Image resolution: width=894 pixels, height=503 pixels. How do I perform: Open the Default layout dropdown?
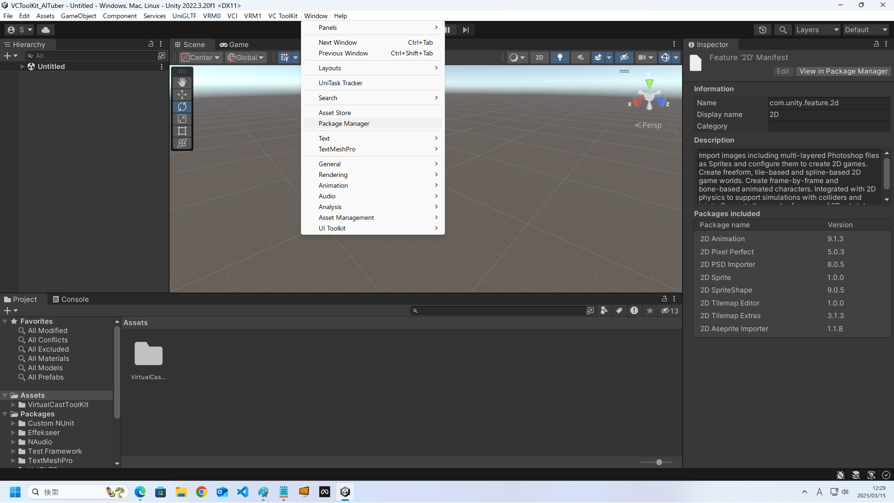pyautogui.click(x=866, y=30)
